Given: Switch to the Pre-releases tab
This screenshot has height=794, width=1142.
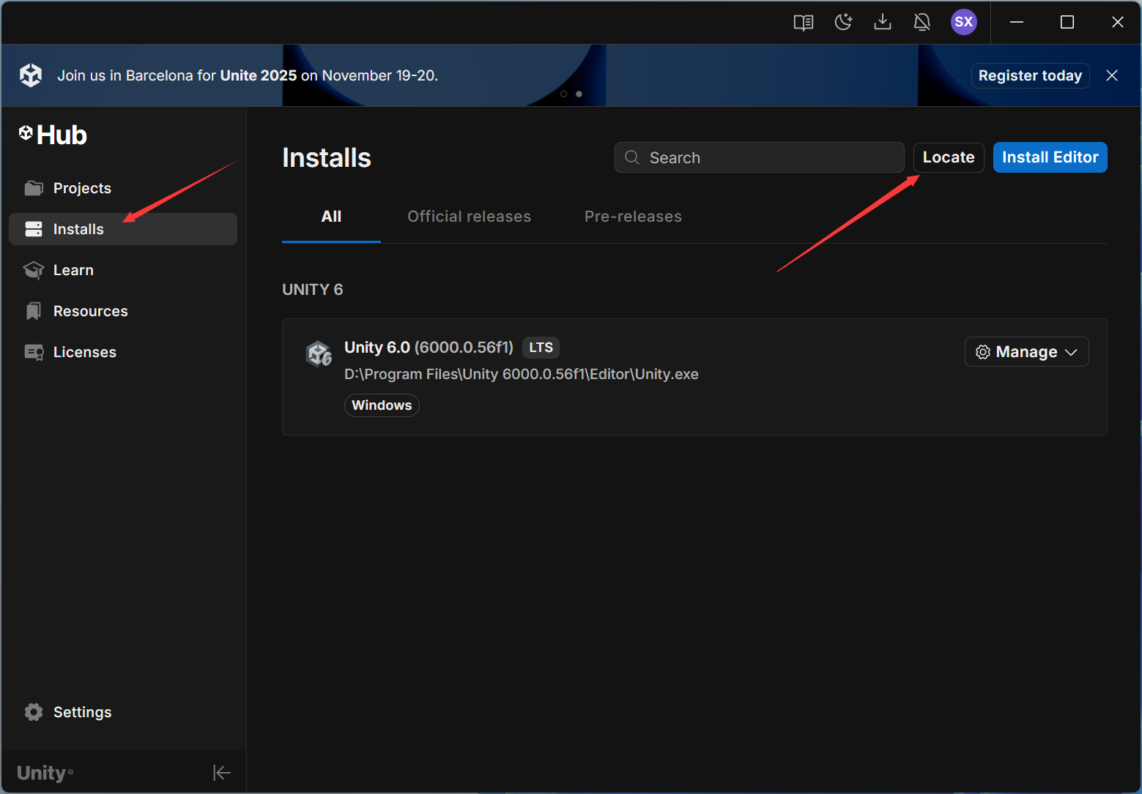Looking at the screenshot, I should coord(633,217).
